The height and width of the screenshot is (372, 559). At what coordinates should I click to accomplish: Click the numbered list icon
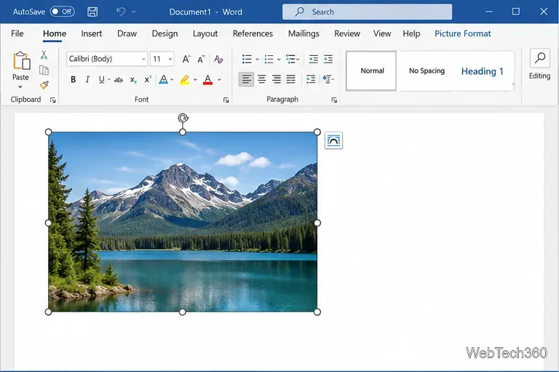click(269, 59)
